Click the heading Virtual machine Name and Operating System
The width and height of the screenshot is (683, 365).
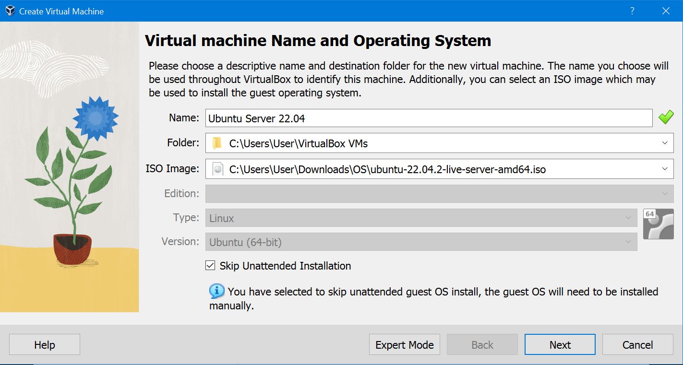click(x=318, y=40)
